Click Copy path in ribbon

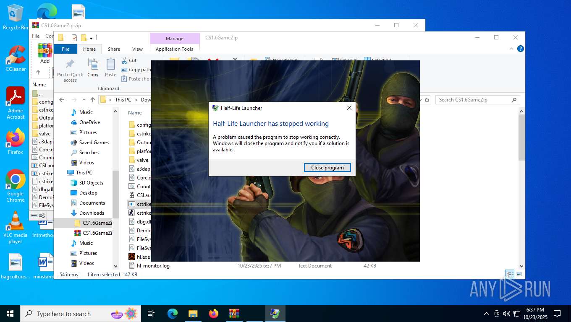tap(136, 70)
